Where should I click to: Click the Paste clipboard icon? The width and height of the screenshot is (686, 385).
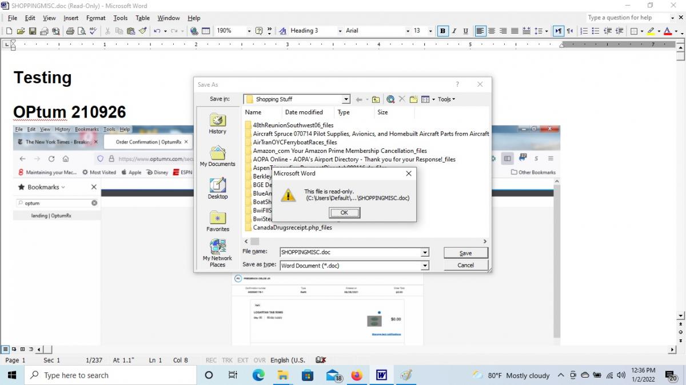131,31
